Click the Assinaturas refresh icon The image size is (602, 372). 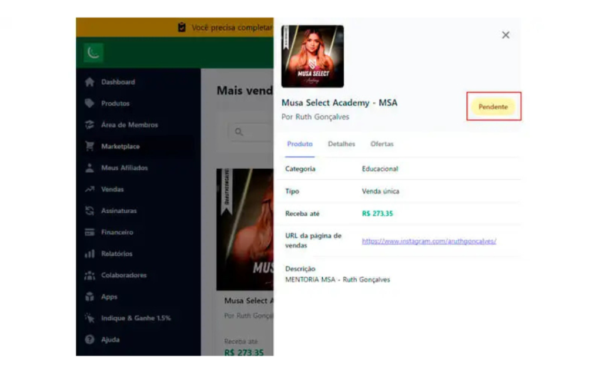pyautogui.click(x=90, y=211)
